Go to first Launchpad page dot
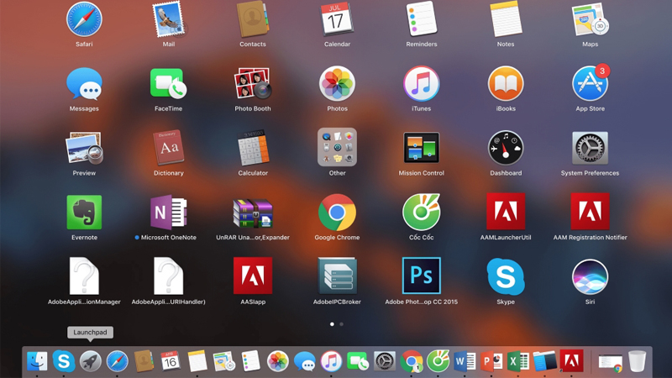672x378 pixels. (332, 324)
